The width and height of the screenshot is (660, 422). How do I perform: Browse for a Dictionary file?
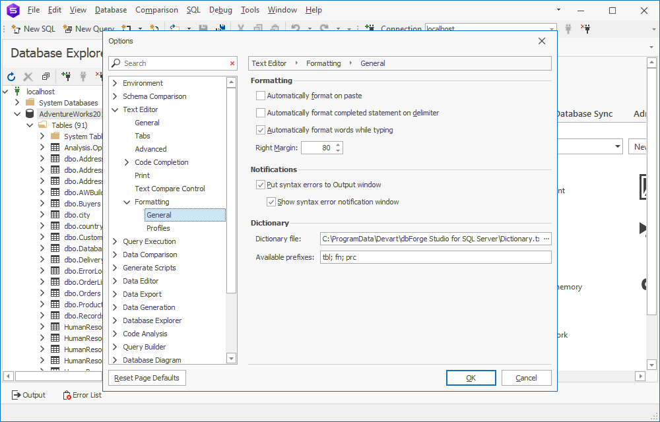[x=546, y=239]
